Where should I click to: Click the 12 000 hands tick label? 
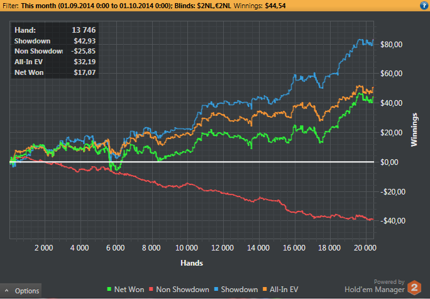click(223, 248)
